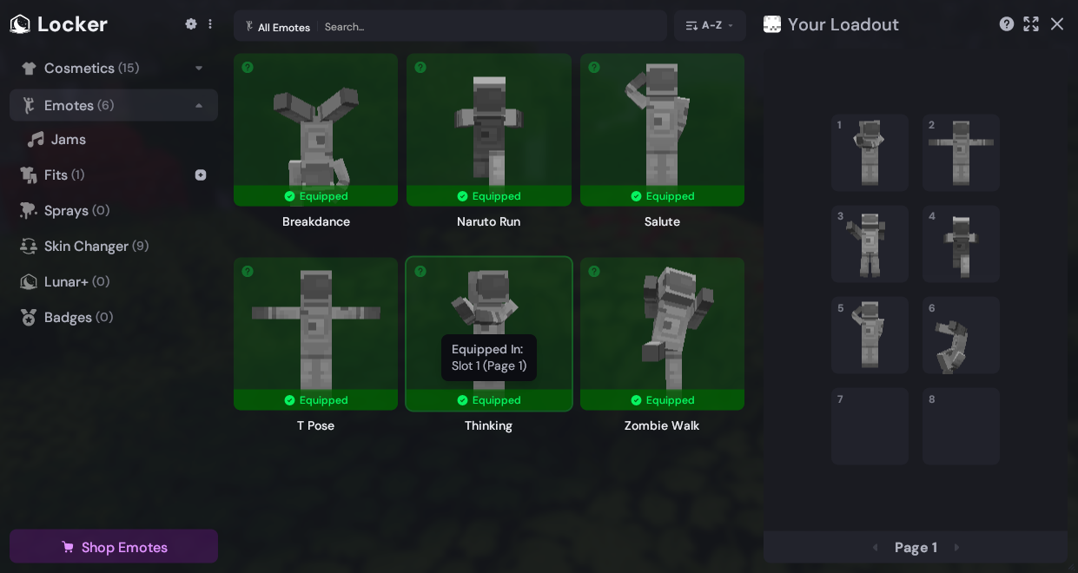Select empty loadout slot 8
Image resolution: width=1078 pixels, height=573 pixels.
[x=961, y=426]
